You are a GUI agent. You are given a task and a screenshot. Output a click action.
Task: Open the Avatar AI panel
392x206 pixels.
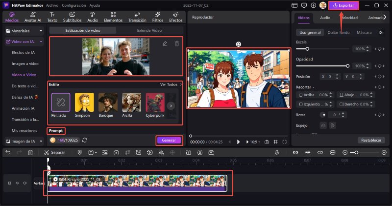(x=33, y=17)
